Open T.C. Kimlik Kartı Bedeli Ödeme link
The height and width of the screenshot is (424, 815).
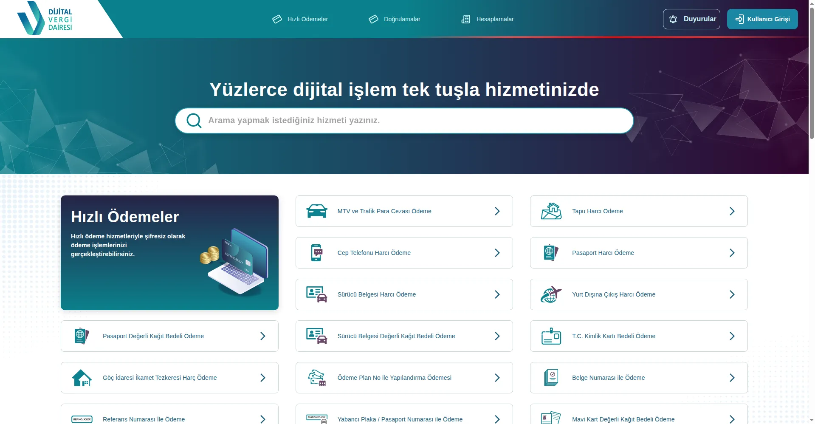[639, 336]
